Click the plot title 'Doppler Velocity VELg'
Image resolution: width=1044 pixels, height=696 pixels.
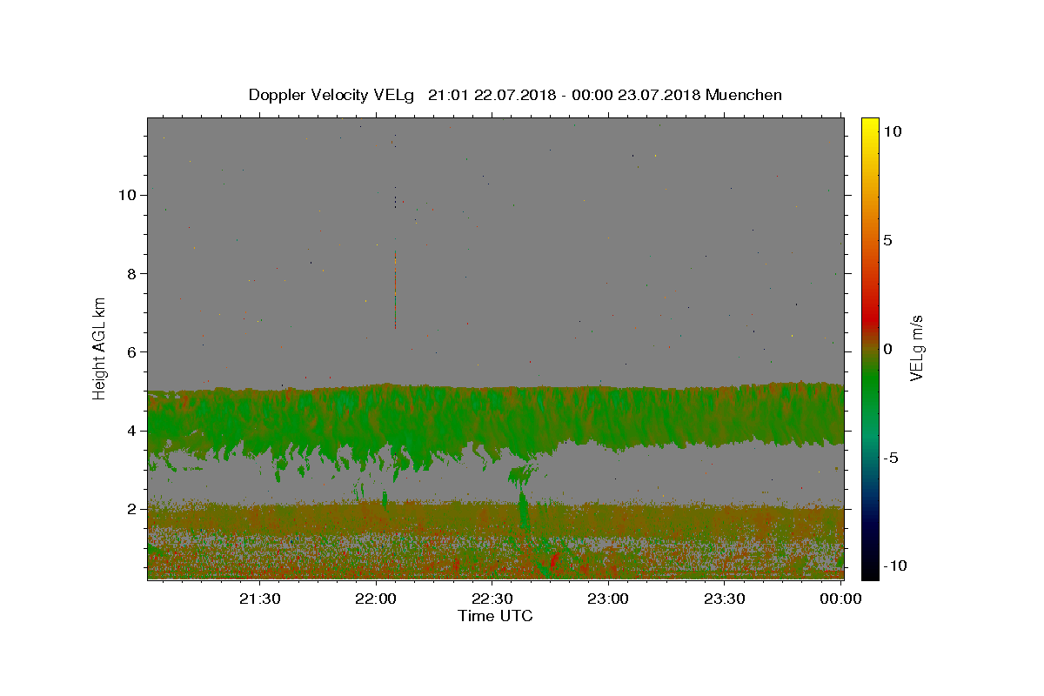point(331,95)
